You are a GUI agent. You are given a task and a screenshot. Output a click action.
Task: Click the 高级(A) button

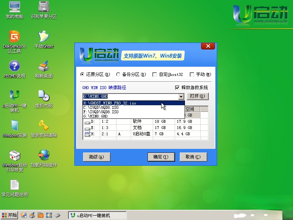pos(97,157)
